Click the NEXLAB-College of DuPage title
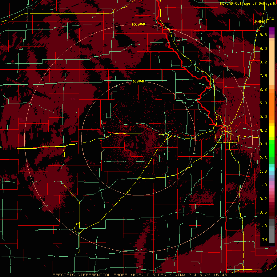 tap(248, 3)
